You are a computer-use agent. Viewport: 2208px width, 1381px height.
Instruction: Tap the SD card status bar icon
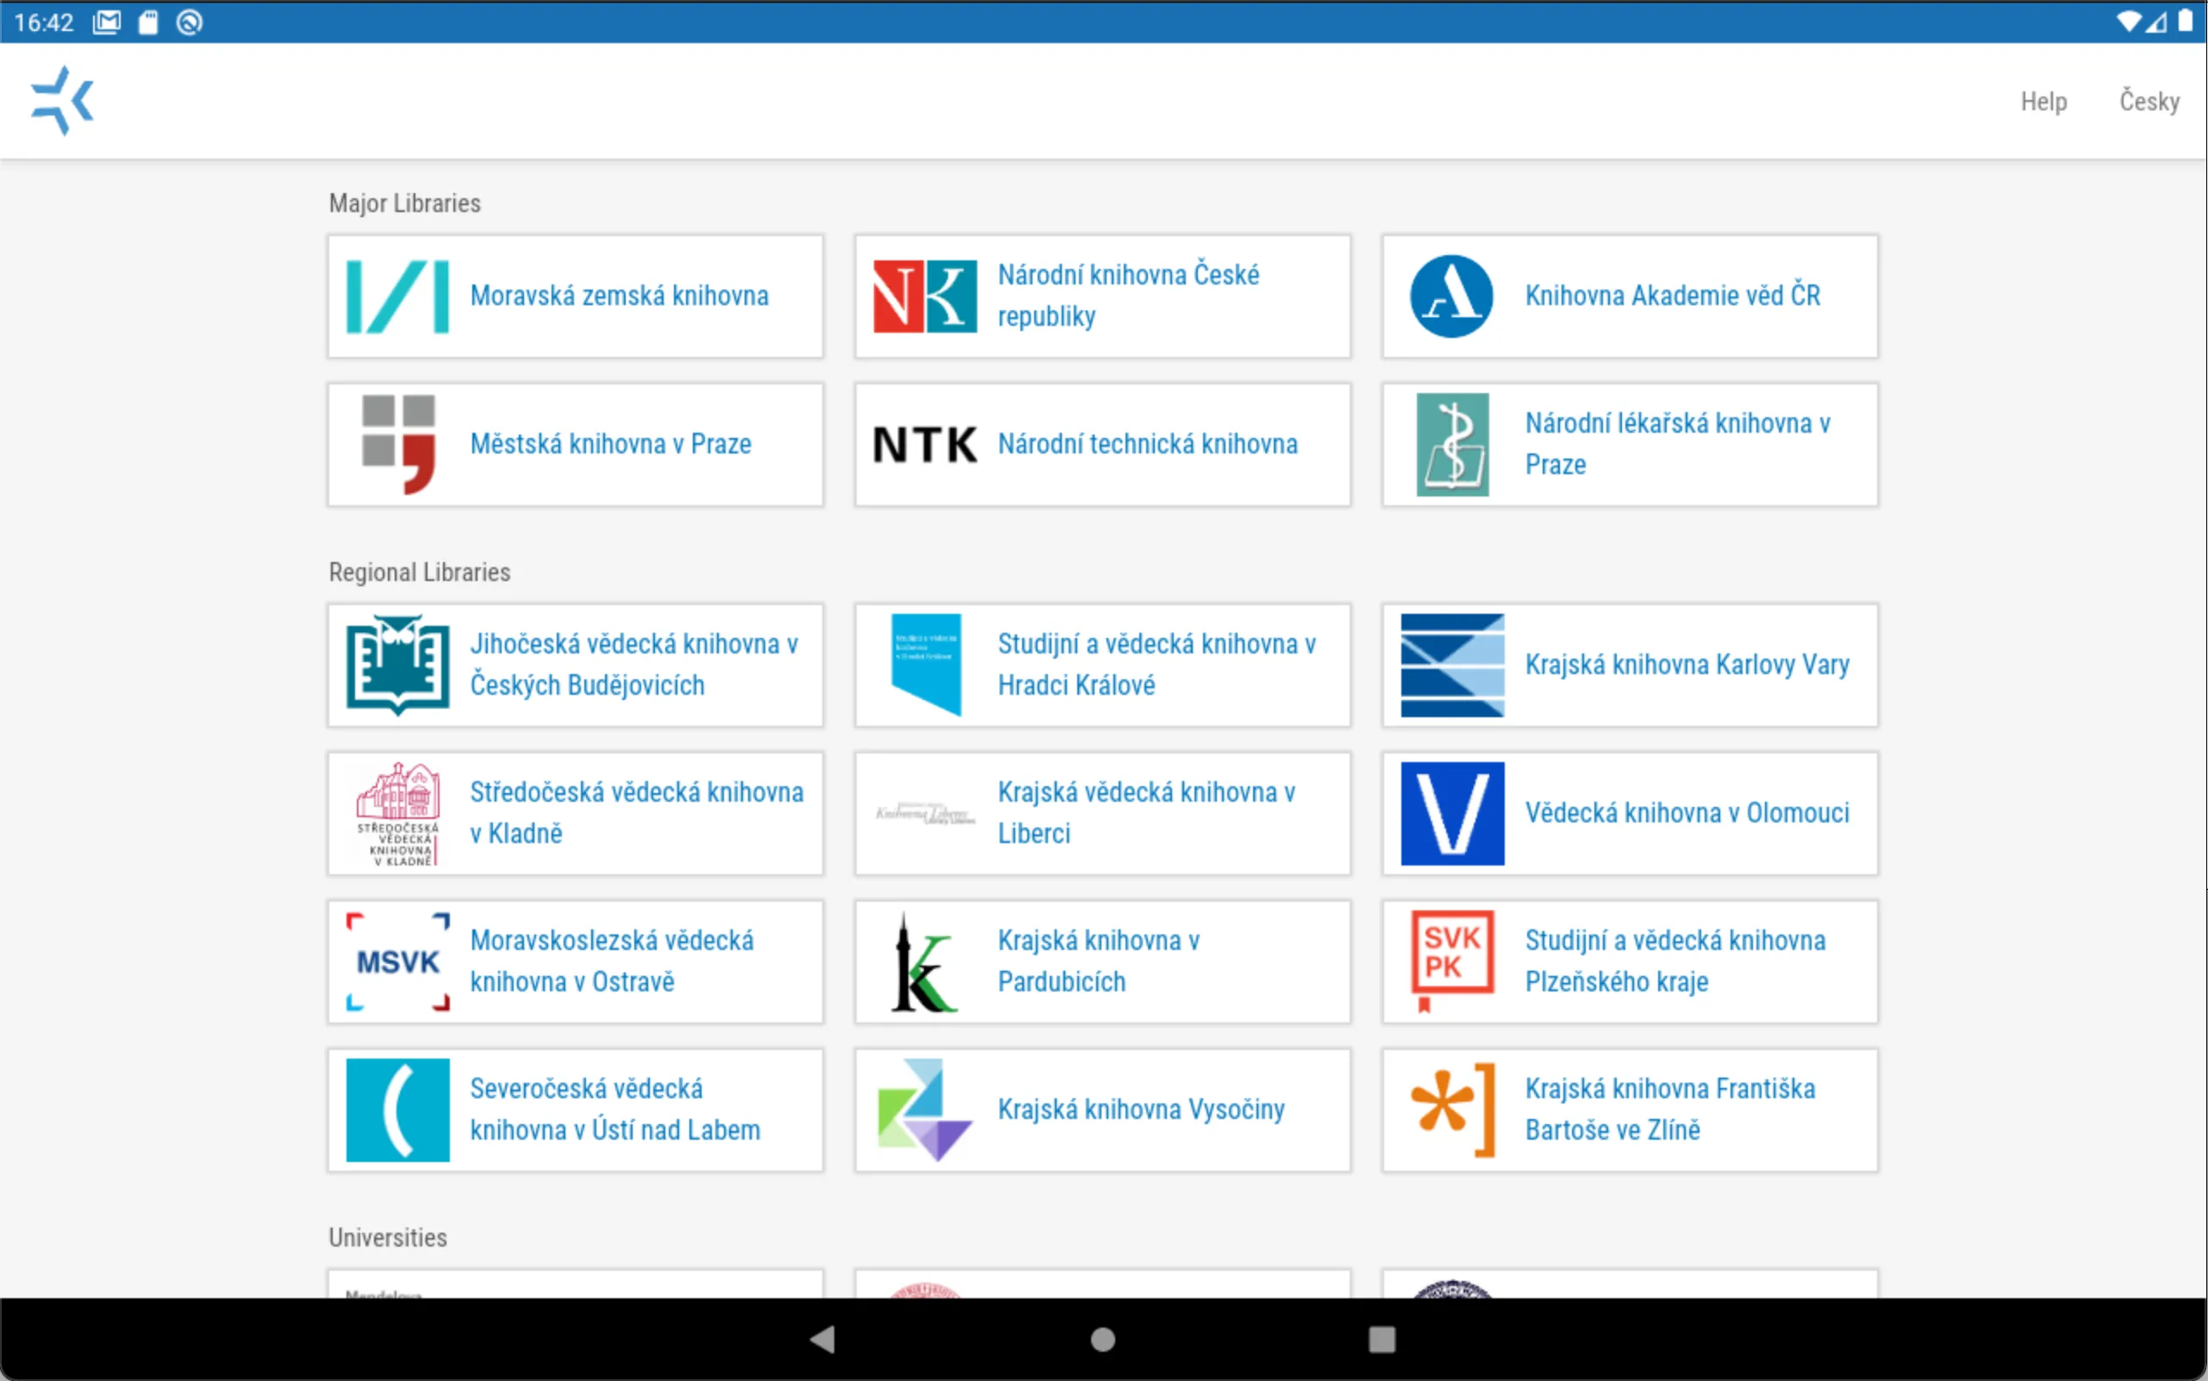[x=148, y=22]
